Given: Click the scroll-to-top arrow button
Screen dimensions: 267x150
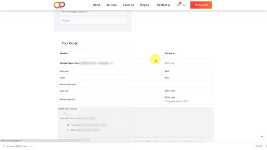Looking at the screenshot, I should pyautogui.click(x=262, y=137).
